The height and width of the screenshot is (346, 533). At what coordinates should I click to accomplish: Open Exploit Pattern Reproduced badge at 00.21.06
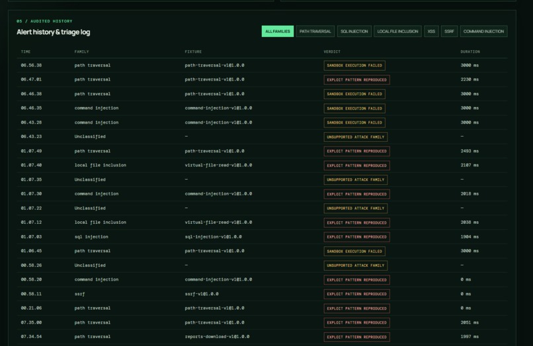[x=356, y=308]
